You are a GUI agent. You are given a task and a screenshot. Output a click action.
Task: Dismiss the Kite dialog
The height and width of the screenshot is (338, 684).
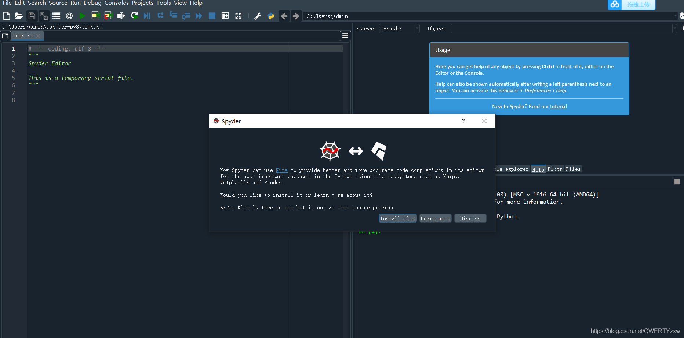pyautogui.click(x=470, y=218)
